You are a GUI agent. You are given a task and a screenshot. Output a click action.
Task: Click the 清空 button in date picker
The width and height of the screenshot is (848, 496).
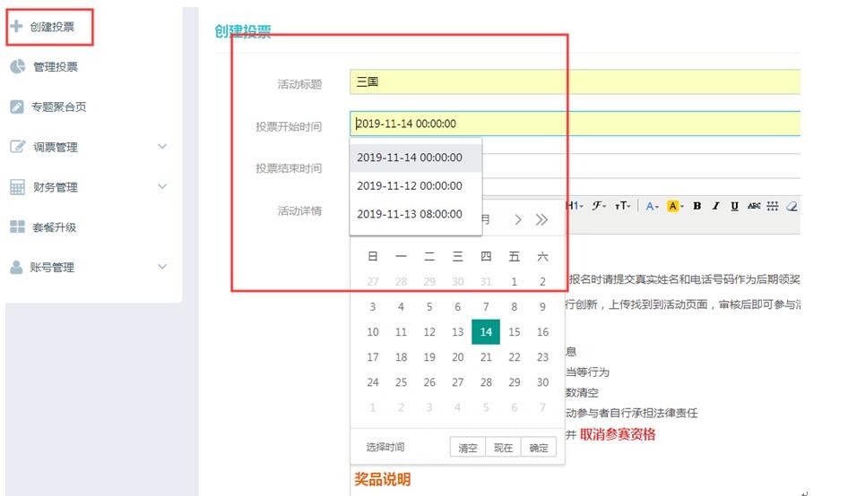tap(468, 448)
